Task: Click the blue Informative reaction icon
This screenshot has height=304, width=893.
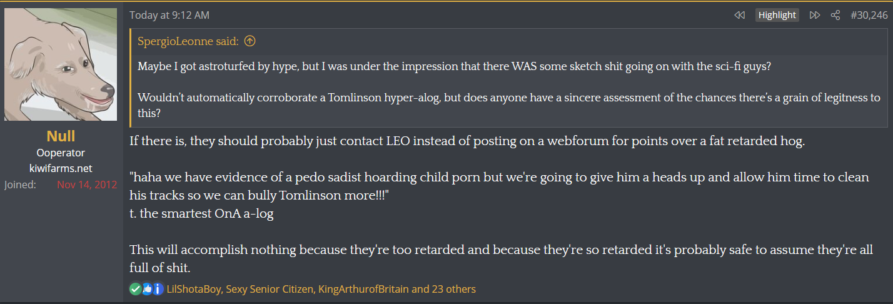Action: (158, 289)
